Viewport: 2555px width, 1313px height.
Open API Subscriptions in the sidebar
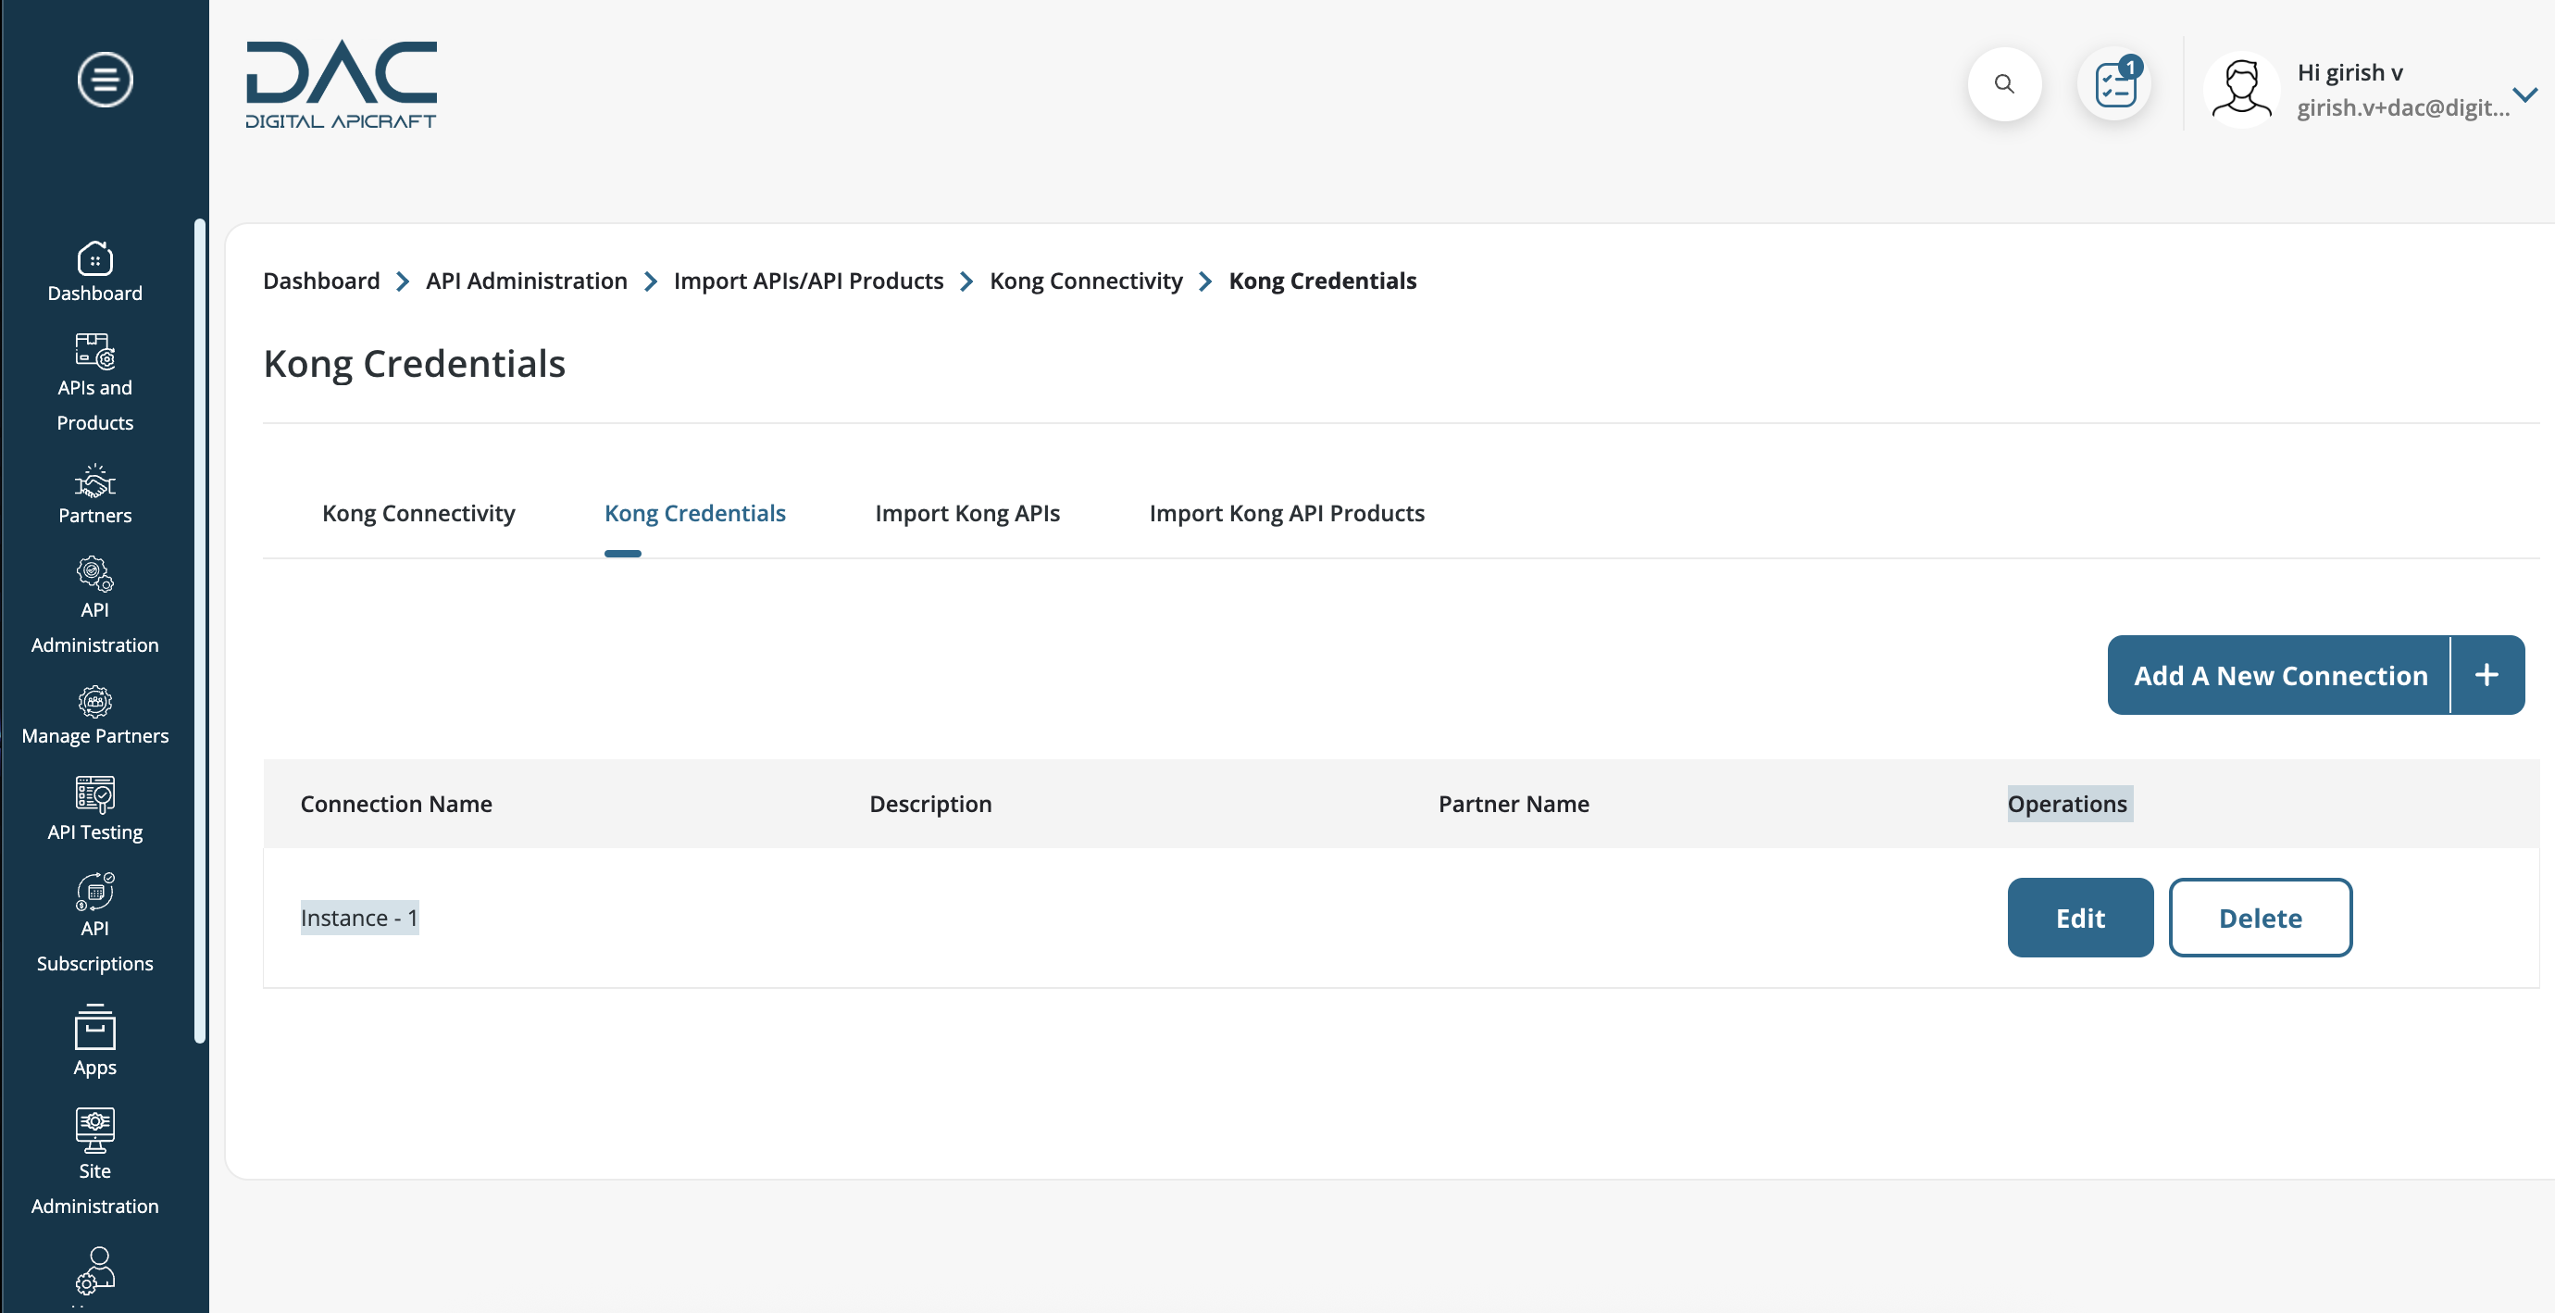pos(95,924)
